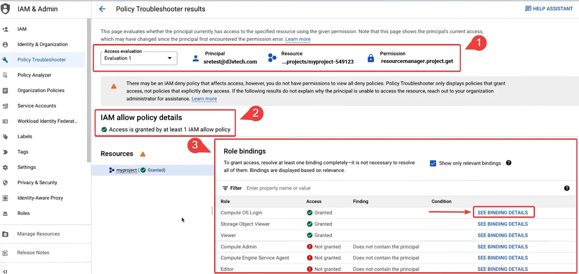See binding details for Storage Object Viewer
Viewport: 579px width, 274px height.
tap(503, 224)
